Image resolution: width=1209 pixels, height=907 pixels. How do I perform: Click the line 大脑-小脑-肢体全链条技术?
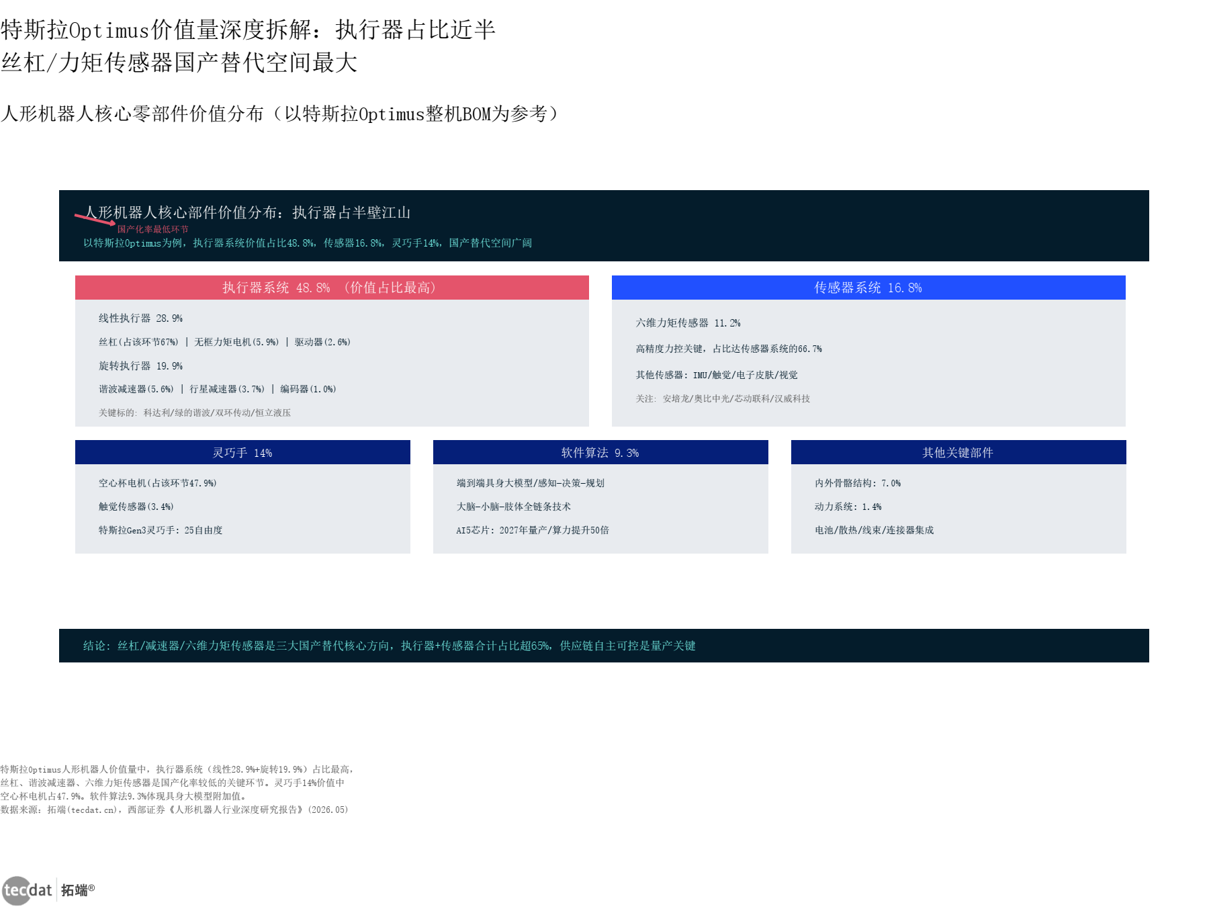click(514, 507)
